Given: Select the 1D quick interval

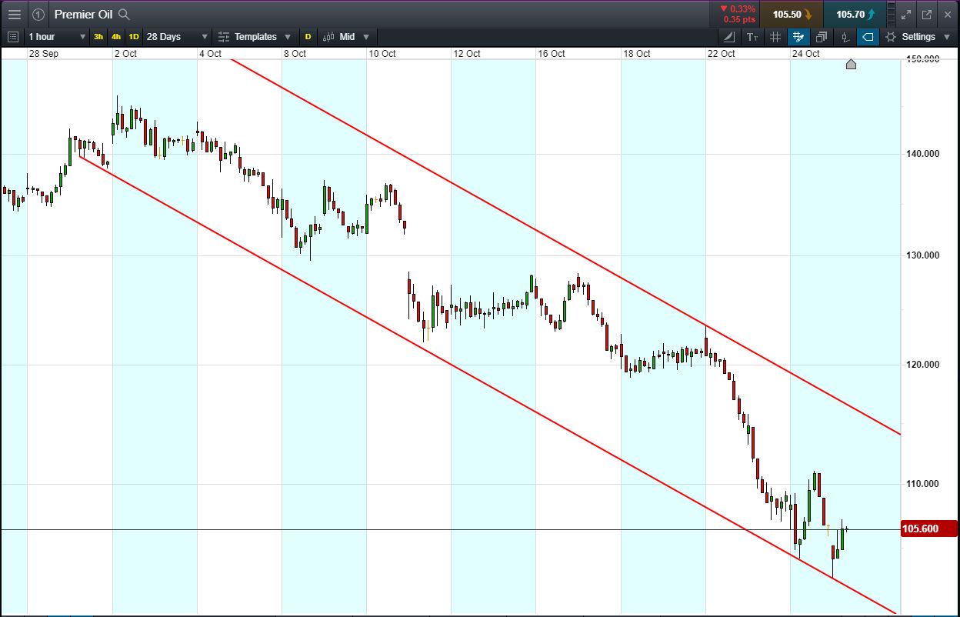Looking at the screenshot, I should point(134,36).
